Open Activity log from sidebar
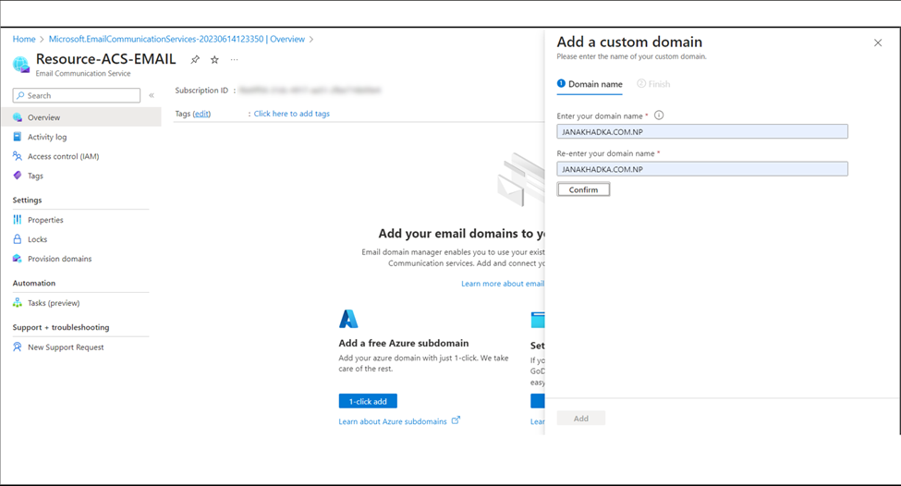The image size is (901, 486). (x=47, y=137)
